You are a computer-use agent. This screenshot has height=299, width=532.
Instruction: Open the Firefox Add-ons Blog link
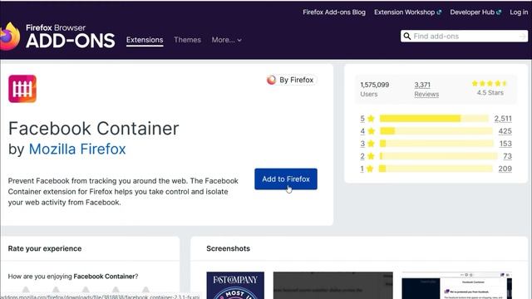point(334,12)
